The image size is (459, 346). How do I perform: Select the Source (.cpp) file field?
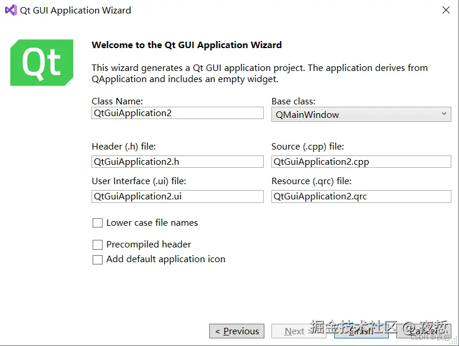(x=361, y=161)
